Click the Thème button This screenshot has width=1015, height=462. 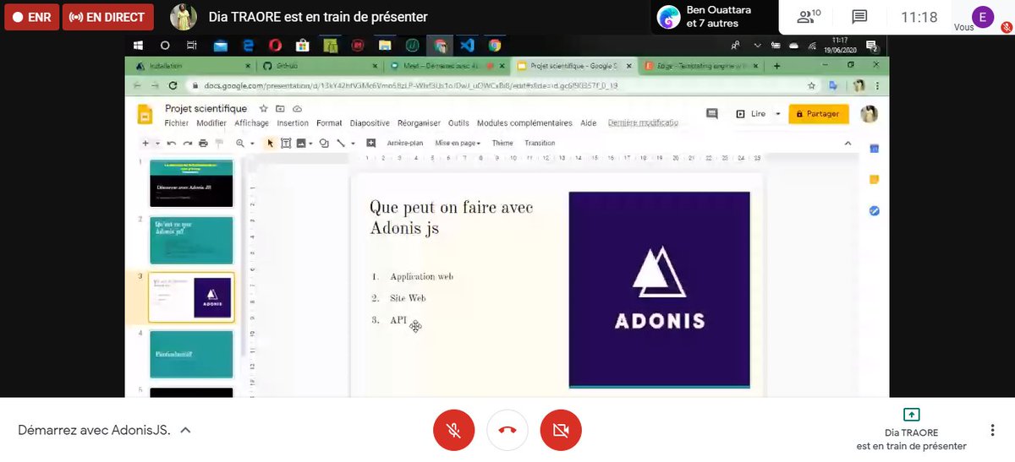click(502, 144)
